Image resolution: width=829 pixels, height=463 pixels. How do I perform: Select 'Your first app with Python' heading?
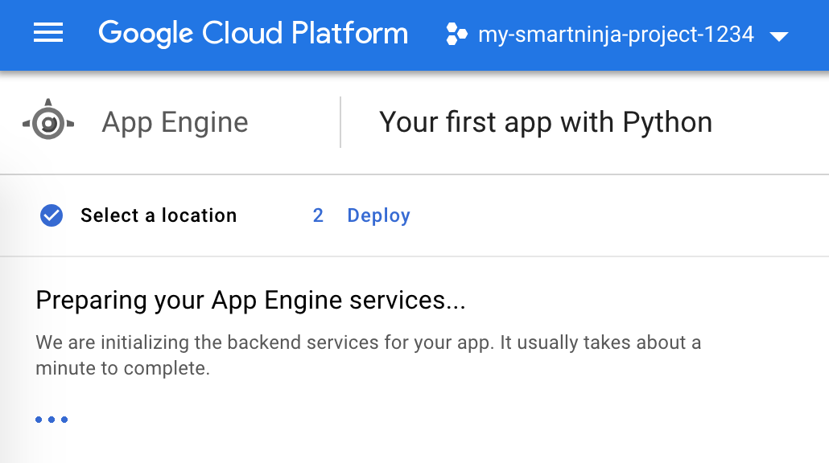click(546, 122)
